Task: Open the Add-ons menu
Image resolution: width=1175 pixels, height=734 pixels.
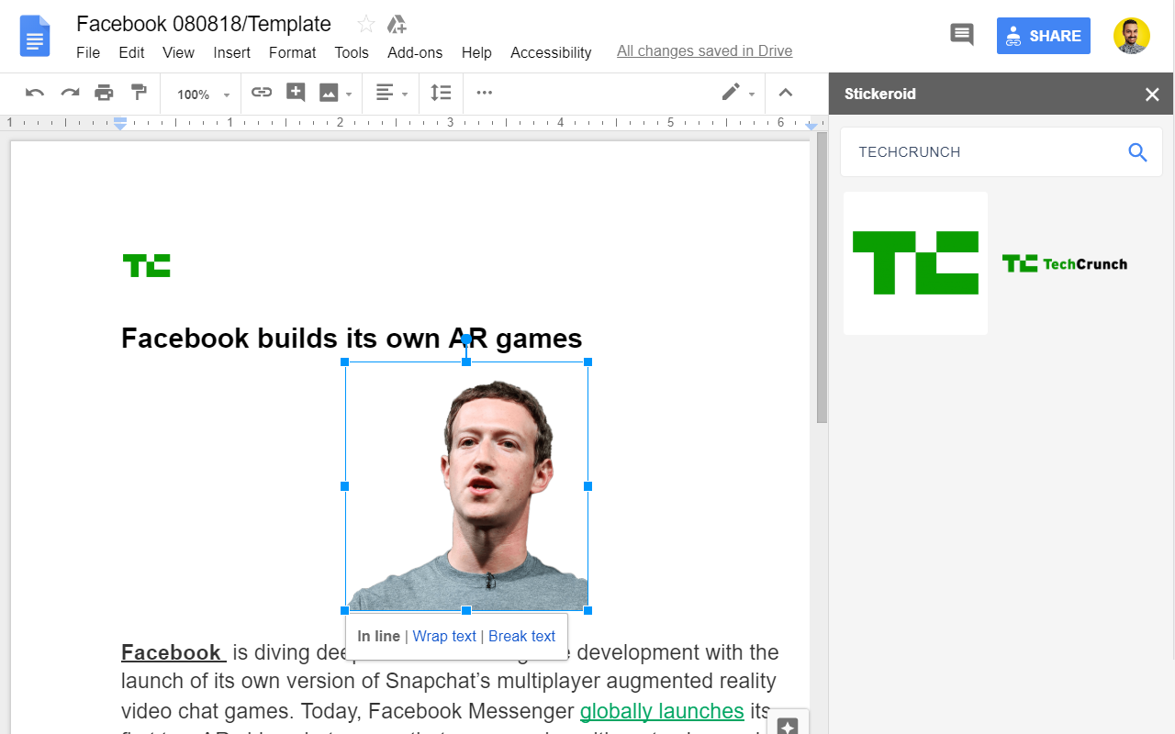Action: point(415,52)
